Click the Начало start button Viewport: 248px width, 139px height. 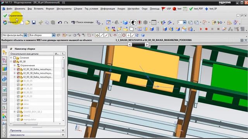click(10, 22)
